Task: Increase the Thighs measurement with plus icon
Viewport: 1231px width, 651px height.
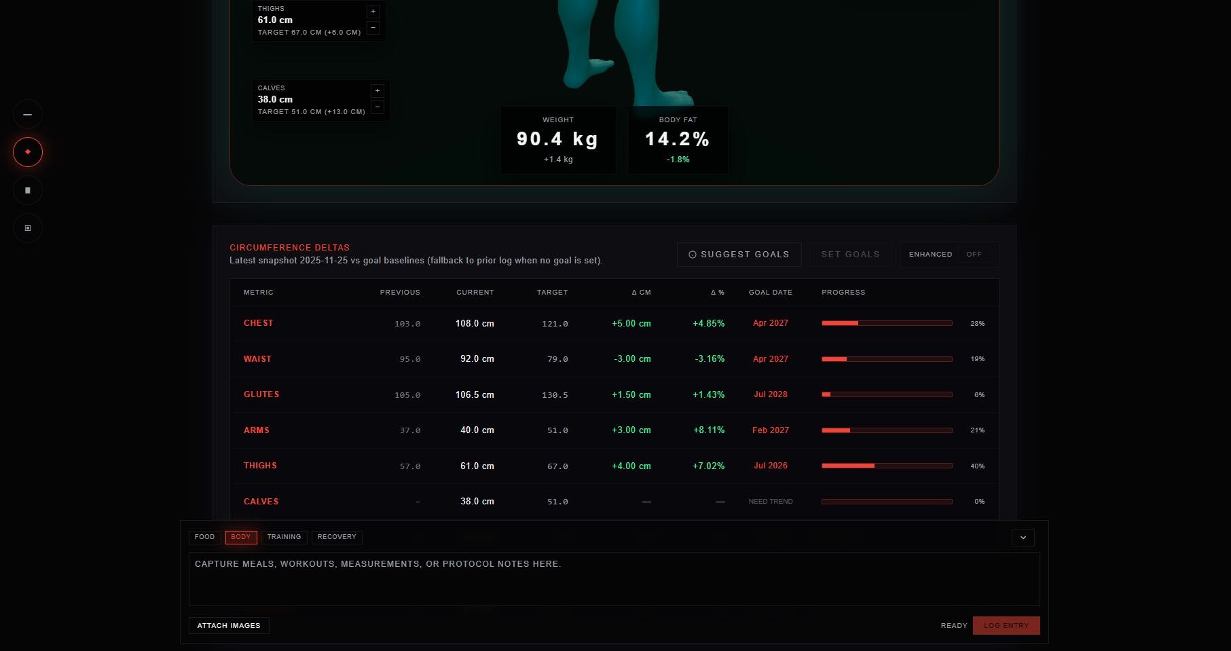Action: pyautogui.click(x=373, y=11)
